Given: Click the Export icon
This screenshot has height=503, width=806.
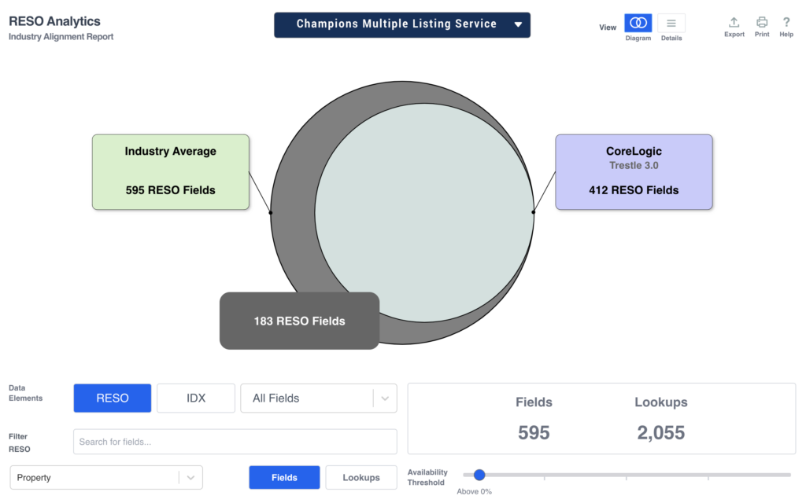Looking at the screenshot, I should pos(734,23).
